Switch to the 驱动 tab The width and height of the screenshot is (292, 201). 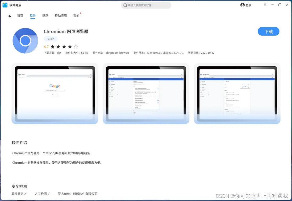[x=45, y=16]
